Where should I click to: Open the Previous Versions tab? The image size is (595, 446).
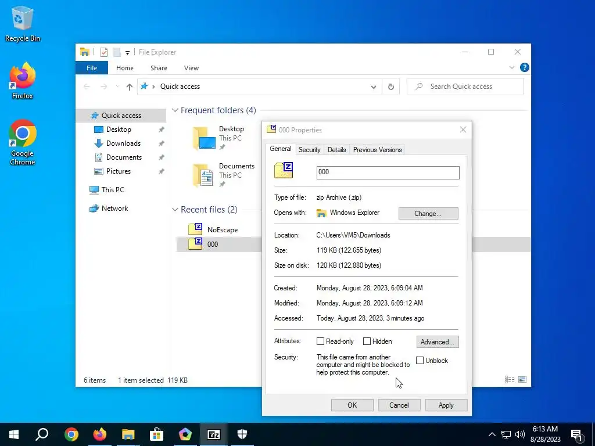pos(377,150)
